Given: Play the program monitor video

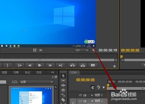Looking at the screenshot, I should 40,66.
